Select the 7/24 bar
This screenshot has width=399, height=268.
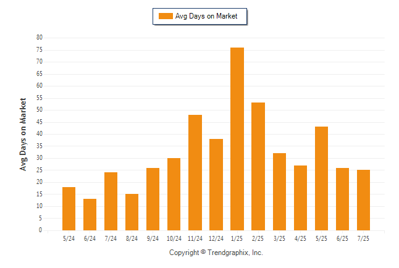(x=111, y=201)
